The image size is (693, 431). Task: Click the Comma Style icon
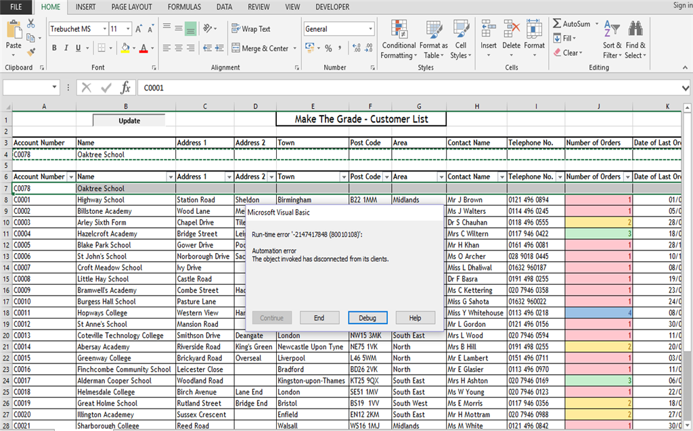point(340,48)
